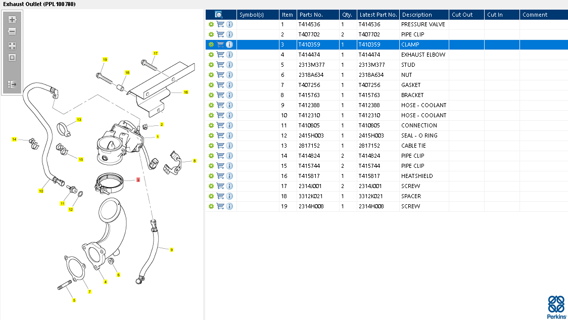The image size is (568, 320).
Task: Zoom out on the exhaust diagram
Action: pyautogui.click(x=12, y=31)
